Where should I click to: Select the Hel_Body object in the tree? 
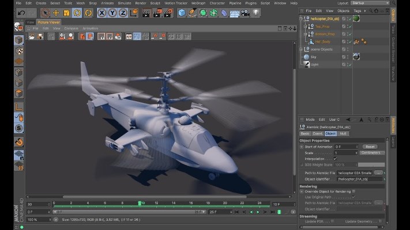tap(322, 41)
